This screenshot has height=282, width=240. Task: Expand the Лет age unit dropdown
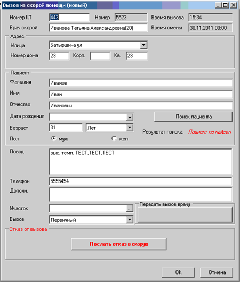pos(130,128)
